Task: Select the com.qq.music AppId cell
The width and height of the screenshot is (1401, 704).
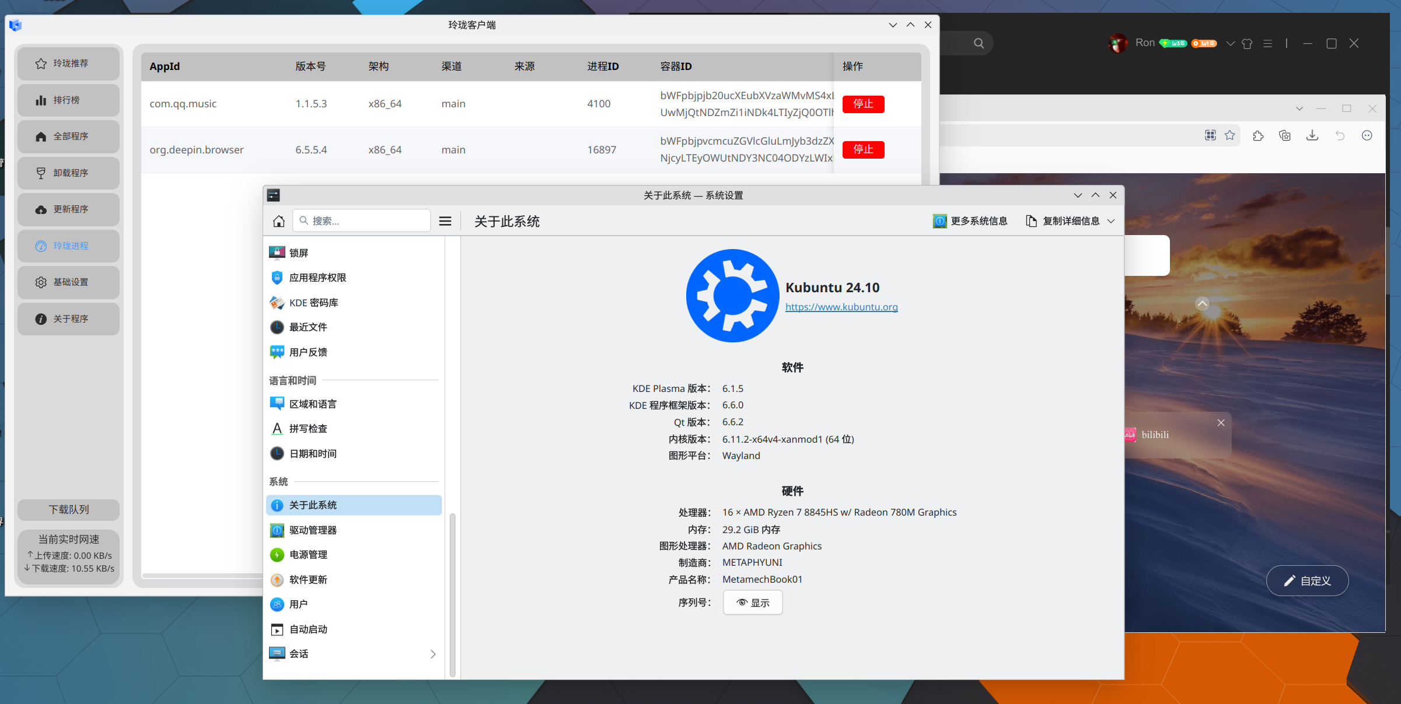Action: click(183, 104)
